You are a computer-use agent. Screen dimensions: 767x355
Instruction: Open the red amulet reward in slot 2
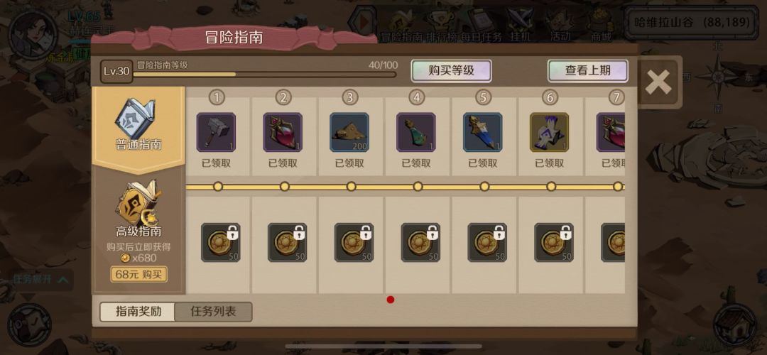click(x=283, y=132)
